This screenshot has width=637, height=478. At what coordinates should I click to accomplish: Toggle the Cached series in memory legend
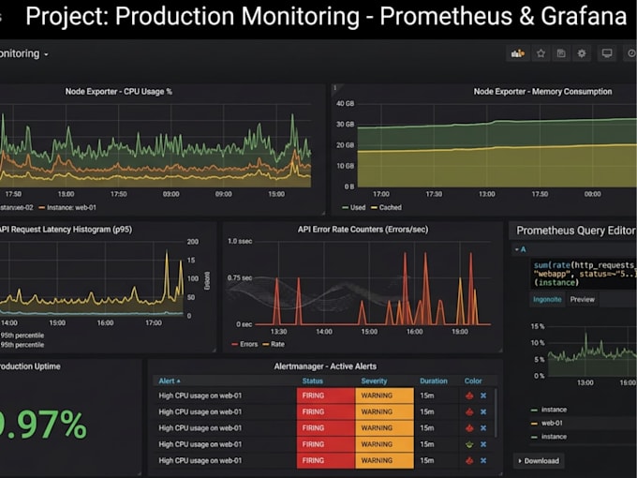coord(386,208)
